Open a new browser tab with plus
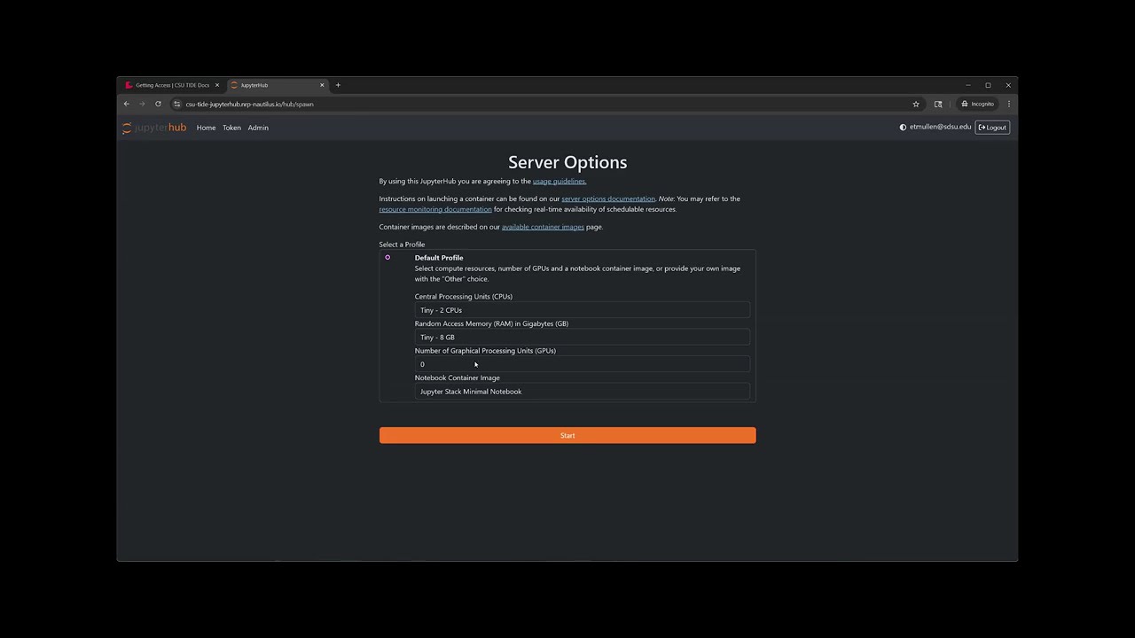 pos(338,85)
